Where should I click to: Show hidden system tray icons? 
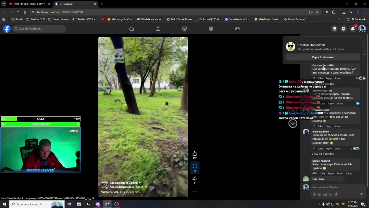[319, 204]
